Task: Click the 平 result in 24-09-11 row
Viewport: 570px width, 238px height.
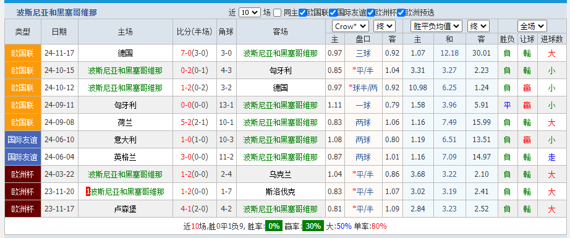Action: (507, 105)
